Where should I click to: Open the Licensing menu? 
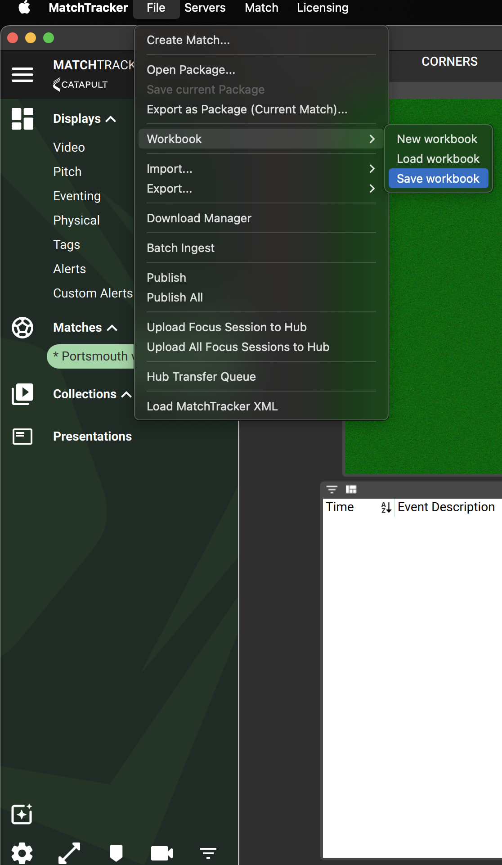(323, 8)
